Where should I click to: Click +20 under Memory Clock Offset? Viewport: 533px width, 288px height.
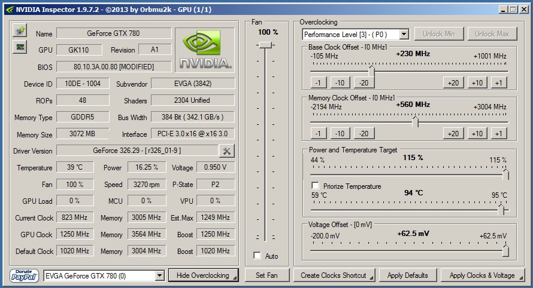[453, 133]
